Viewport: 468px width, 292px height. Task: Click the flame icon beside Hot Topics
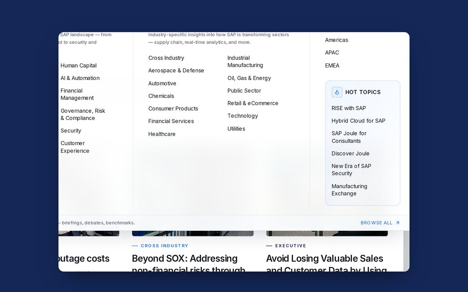click(337, 92)
